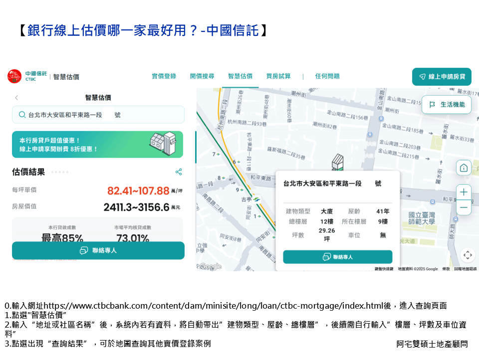Click the address search input field
479x359 pixels.
click(98, 115)
